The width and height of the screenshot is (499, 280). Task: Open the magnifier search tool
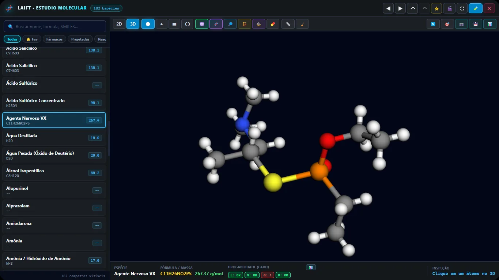230,24
